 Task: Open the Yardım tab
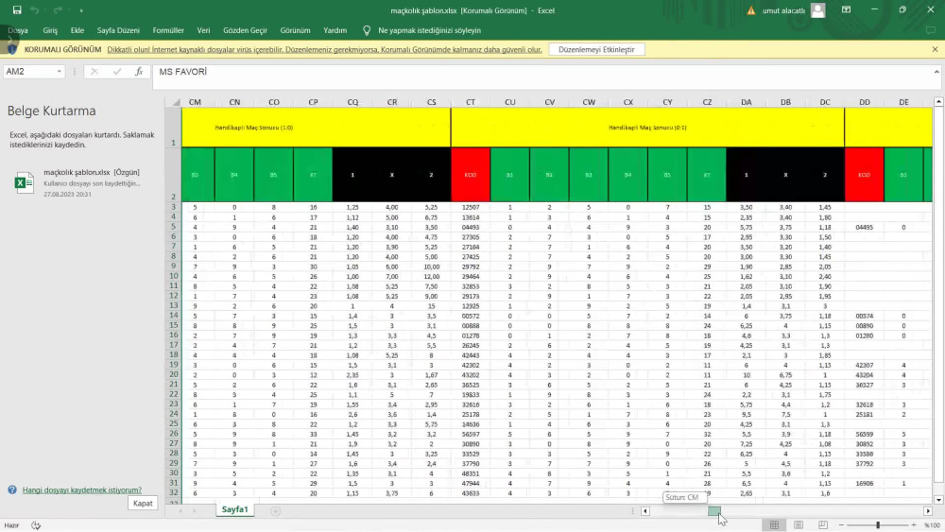coord(335,30)
